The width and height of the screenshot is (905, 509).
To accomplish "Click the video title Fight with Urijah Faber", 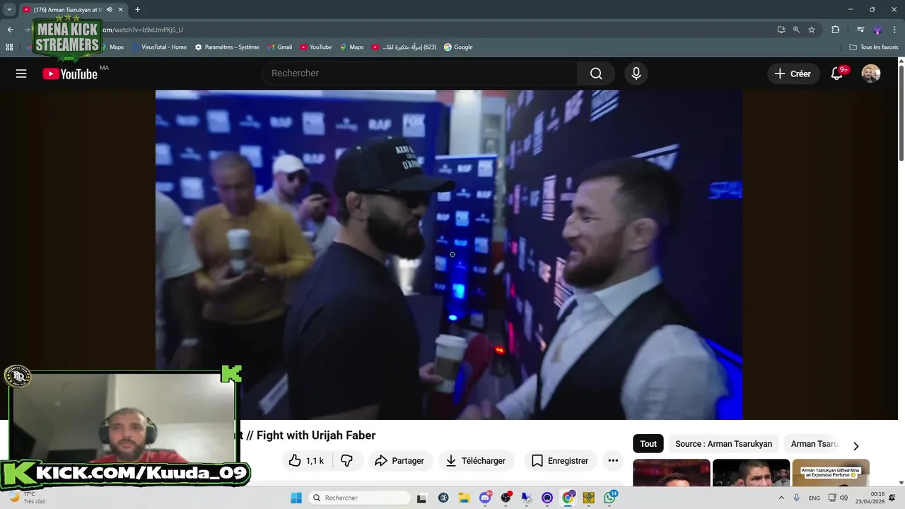I will tap(316, 435).
